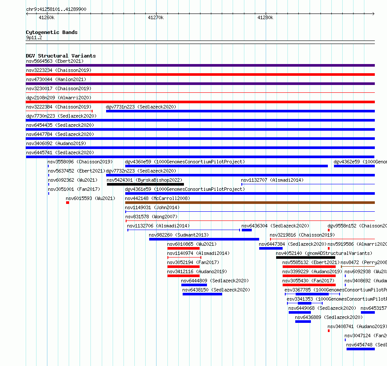Open dgv7730n223 (Sedlazeck2020) variant
The height and width of the screenshot is (366, 387).
tap(61, 116)
